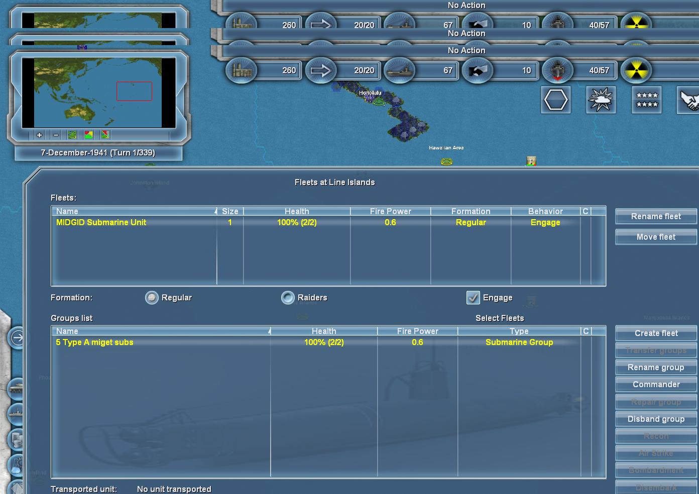Select the Regular formation radio button
The image size is (699, 494).
152,298
